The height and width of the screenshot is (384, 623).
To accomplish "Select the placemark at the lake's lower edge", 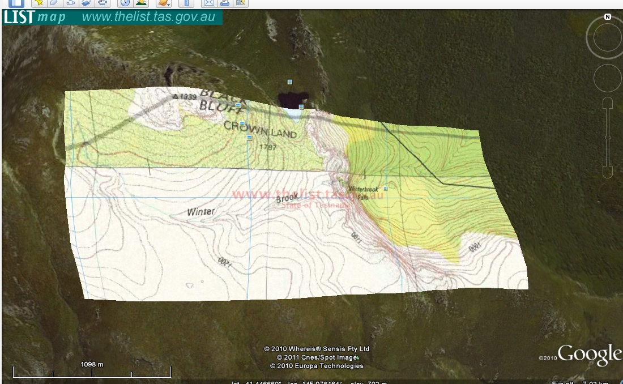I will point(301,107).
